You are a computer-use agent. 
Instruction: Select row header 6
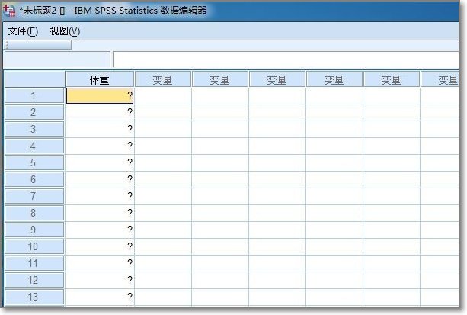(x=34, y=179)
